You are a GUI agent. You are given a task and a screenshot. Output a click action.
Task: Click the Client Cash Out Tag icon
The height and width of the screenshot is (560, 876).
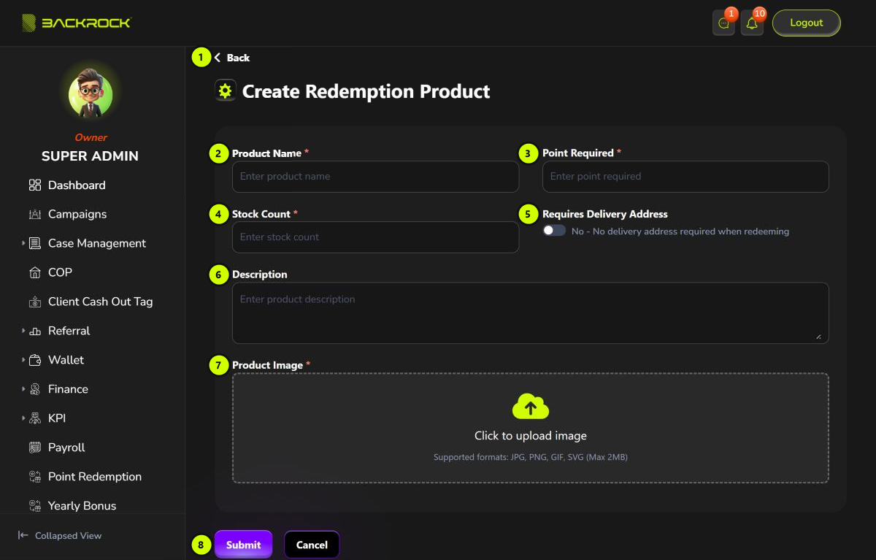click(x=35, y=302)
